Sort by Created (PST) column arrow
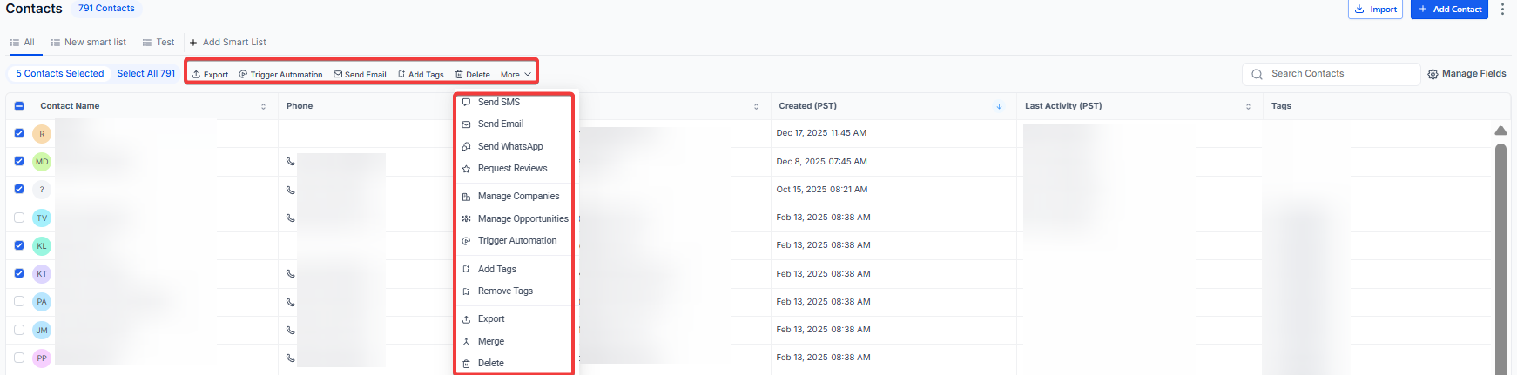Image resolution: width=1517 pixels, height=375 pixels. (999, 106)
